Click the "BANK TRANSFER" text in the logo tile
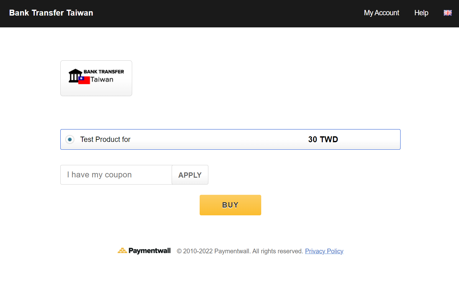Viewport: 459px width, 281px height. coord(104,72)
